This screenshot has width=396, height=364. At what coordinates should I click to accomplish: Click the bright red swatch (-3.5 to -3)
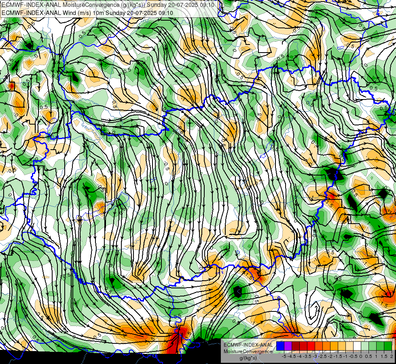(x=311, y=346)
